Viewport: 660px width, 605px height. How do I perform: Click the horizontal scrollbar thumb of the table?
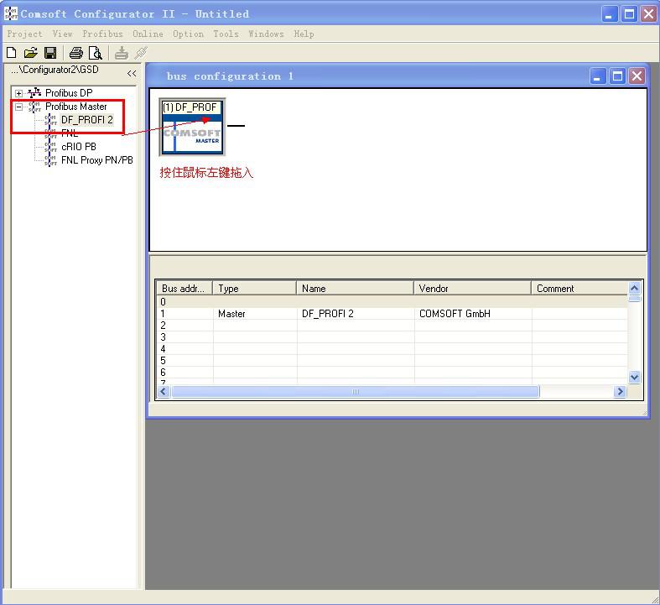point(356,392)
